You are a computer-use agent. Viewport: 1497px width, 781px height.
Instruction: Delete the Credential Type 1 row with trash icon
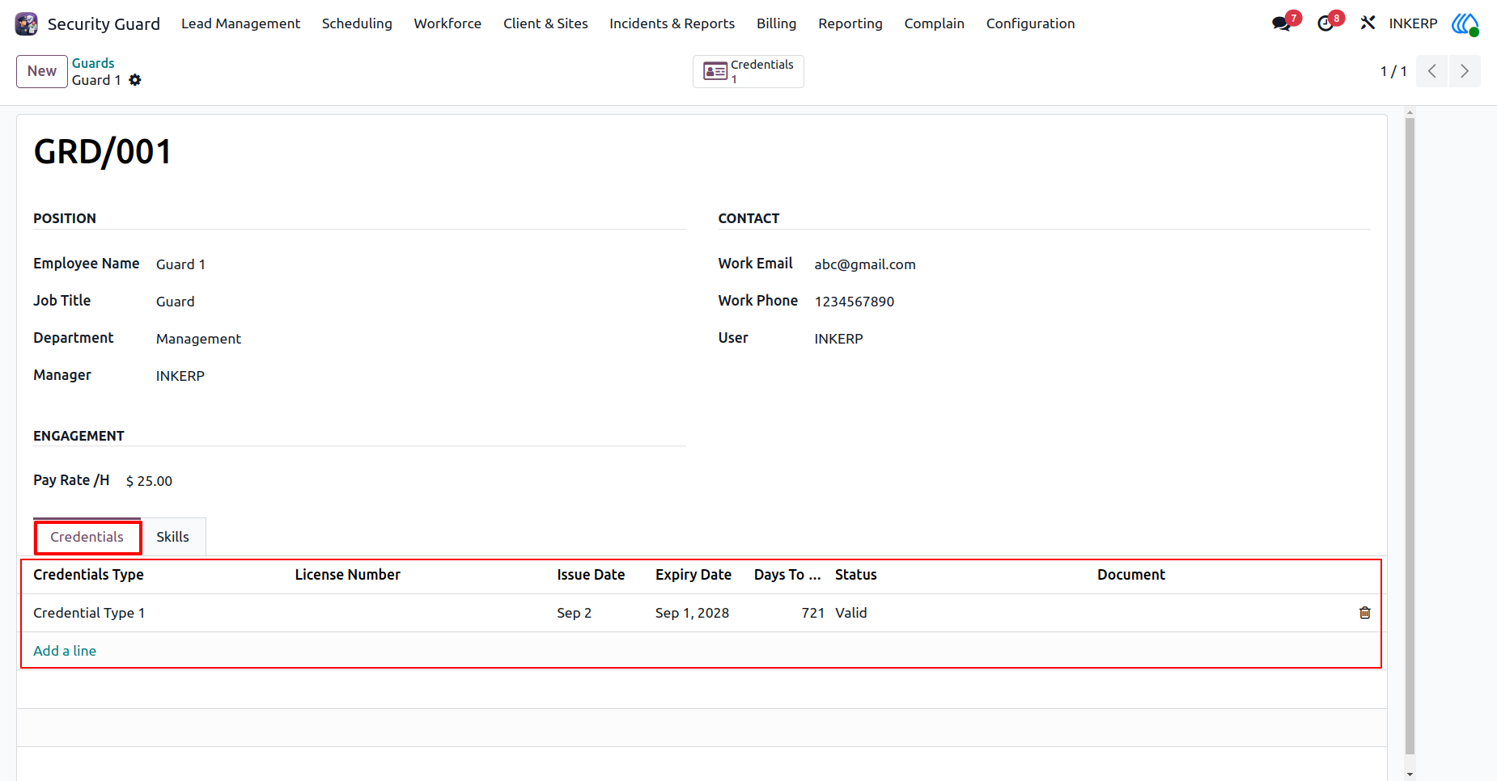pyautogui.click(x=1365, y=613)
